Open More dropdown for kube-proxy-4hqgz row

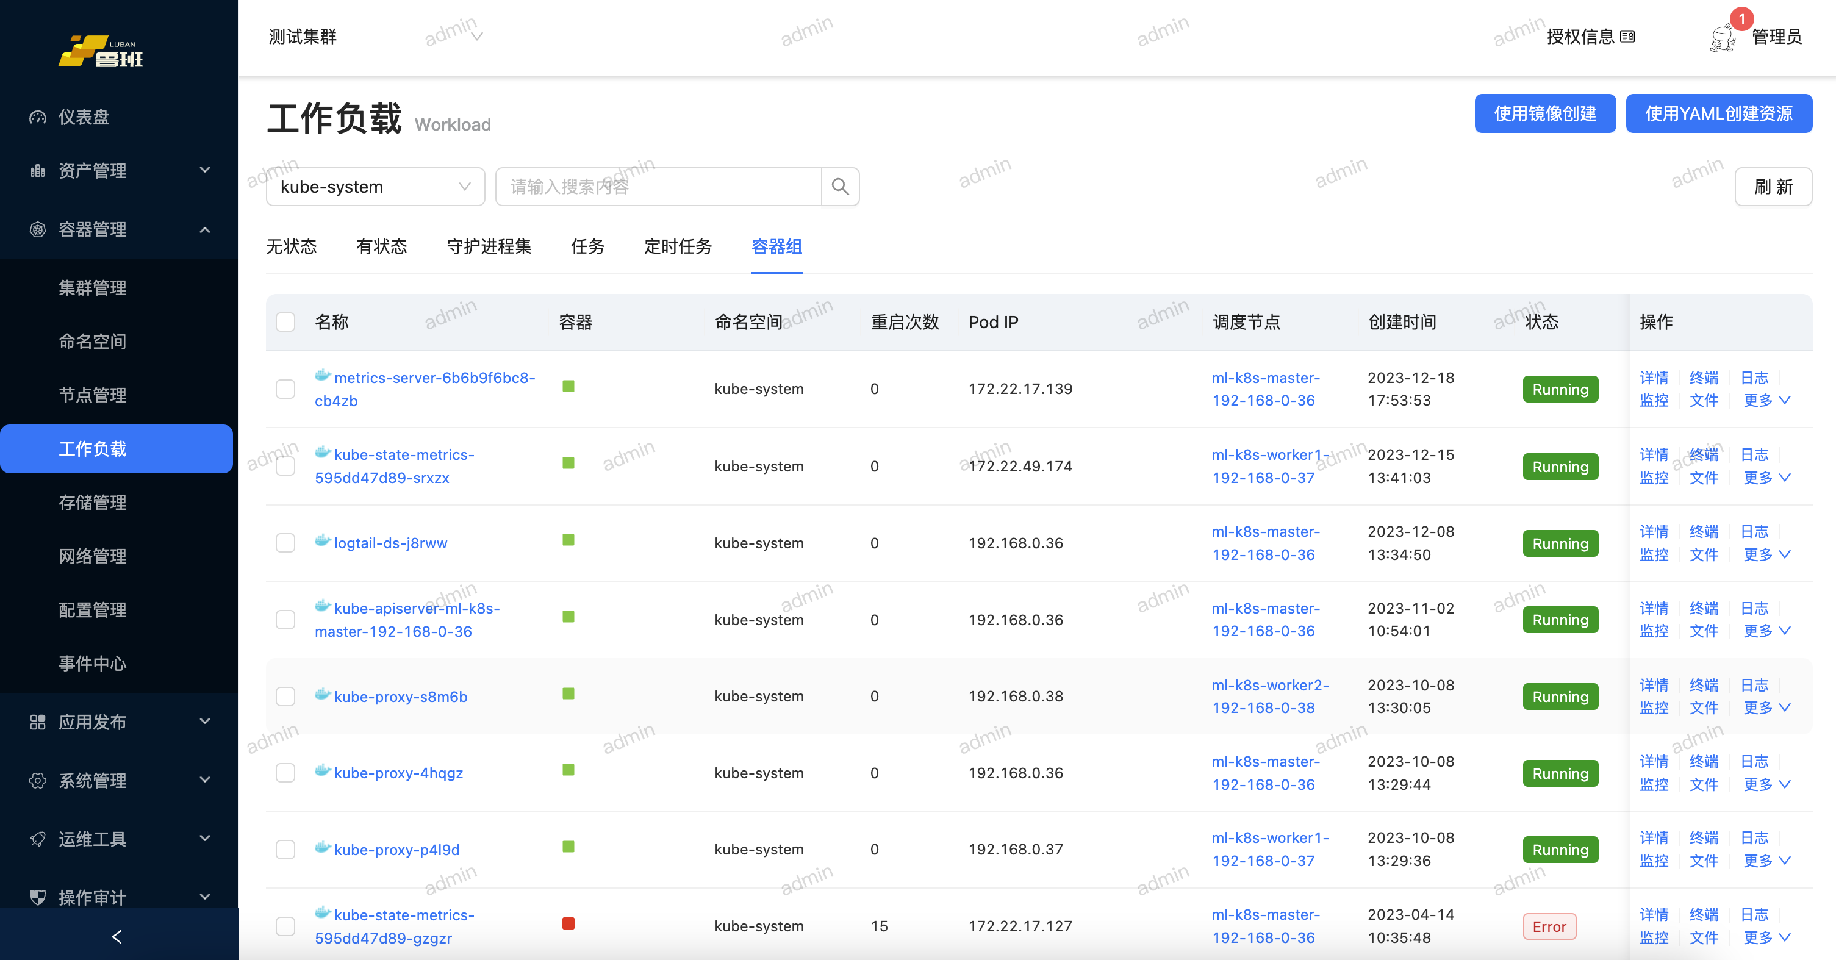[x=1766, y=784]
